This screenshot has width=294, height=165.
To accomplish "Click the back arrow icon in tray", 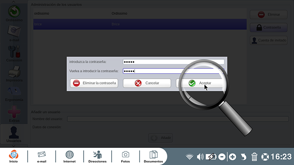I will [243, 157].
